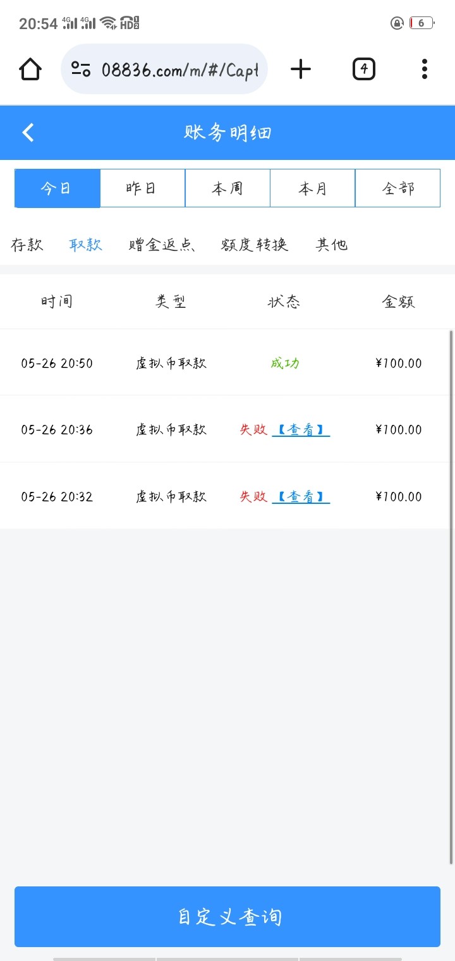
Task: Open the tab switcher showing 4 tabs
Action: tap(363, 69)
